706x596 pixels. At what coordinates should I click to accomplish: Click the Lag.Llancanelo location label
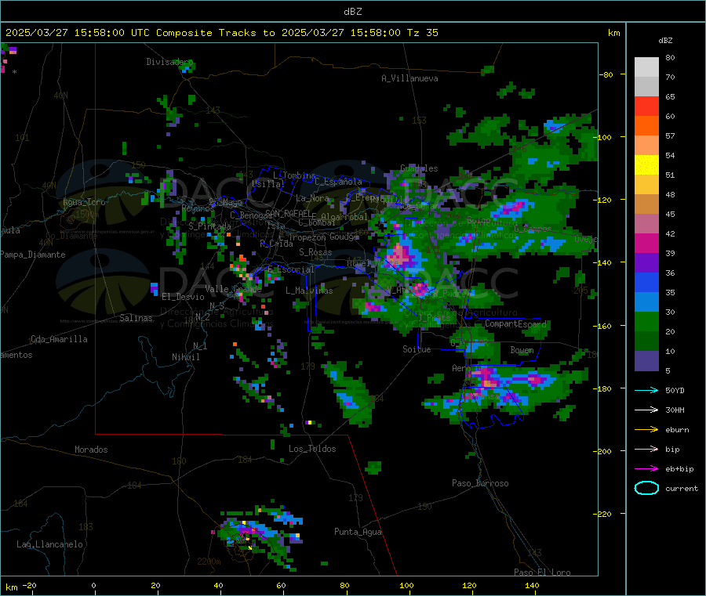click(x=49, y=545)
